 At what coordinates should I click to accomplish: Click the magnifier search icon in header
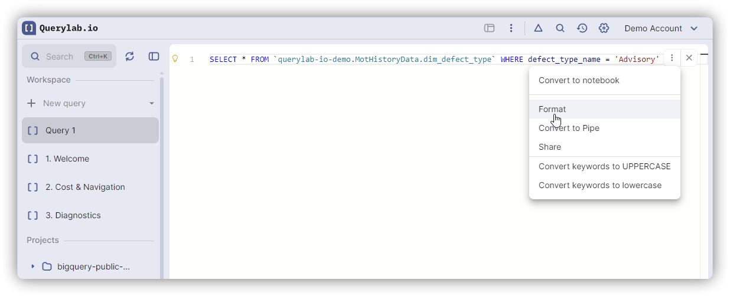pyautogui.click(x=560, y=28)
